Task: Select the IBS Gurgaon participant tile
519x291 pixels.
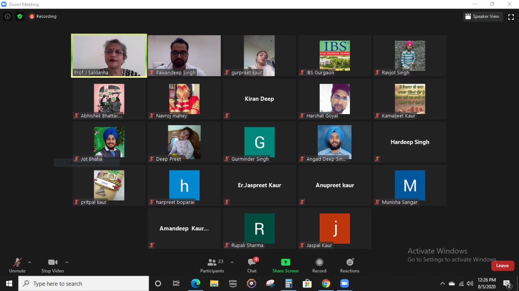Action: click(x=335, y=55)
